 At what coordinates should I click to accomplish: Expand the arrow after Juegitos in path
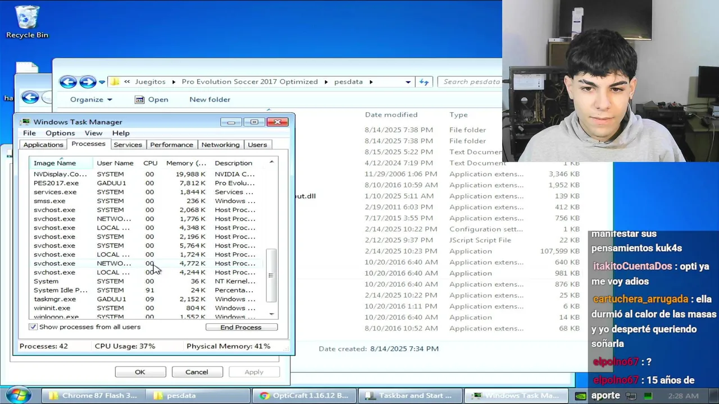(174, 82)
